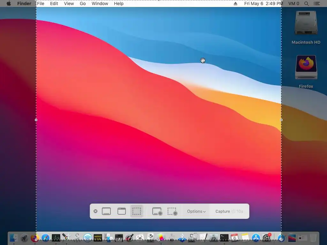327x245 pixels.
Task: Select Capture Selected Portion mode
Action: [137, 211]
